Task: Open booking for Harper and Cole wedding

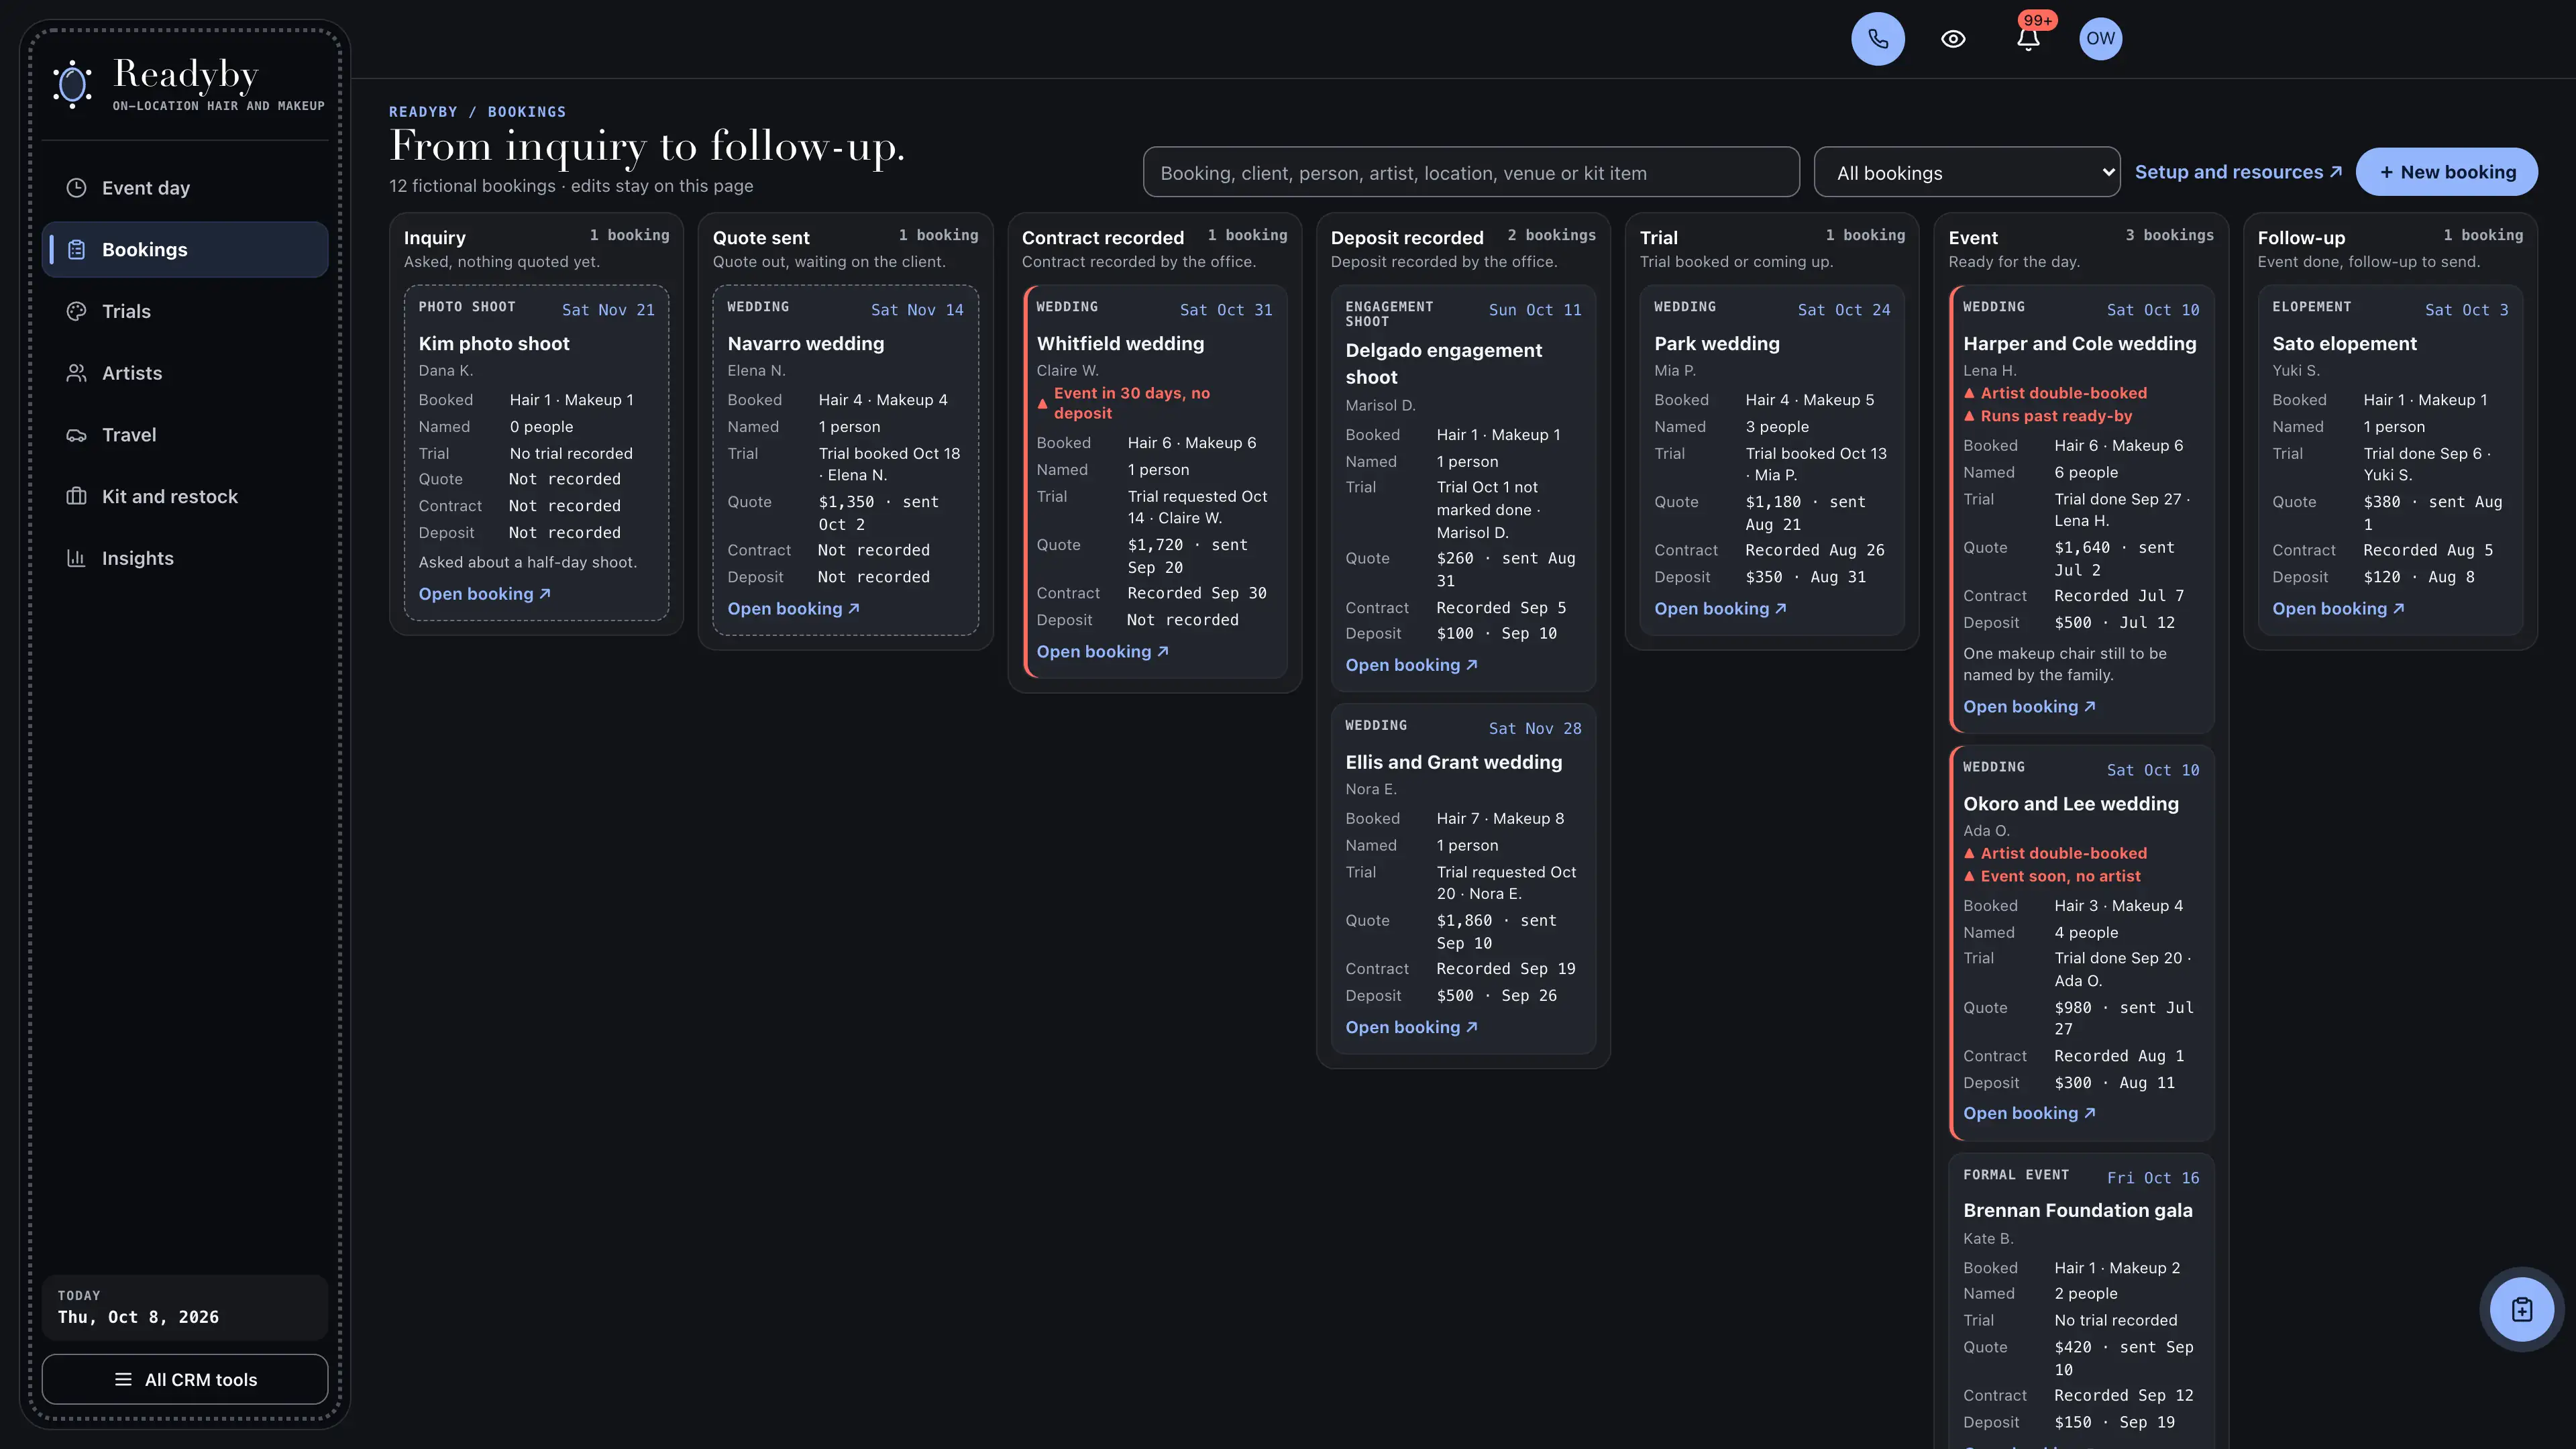Action: click(2030, 707)
